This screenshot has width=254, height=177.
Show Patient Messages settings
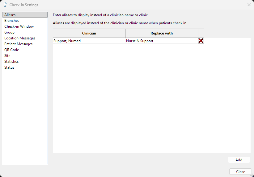pos(18,44)
